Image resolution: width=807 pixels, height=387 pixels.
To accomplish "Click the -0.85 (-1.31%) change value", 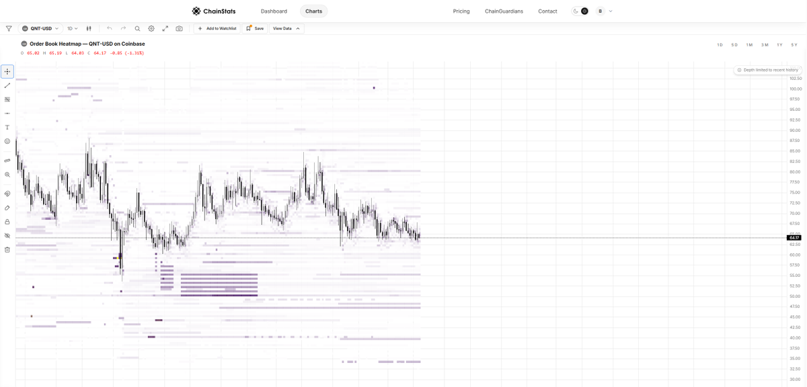I will coord(126,53).
